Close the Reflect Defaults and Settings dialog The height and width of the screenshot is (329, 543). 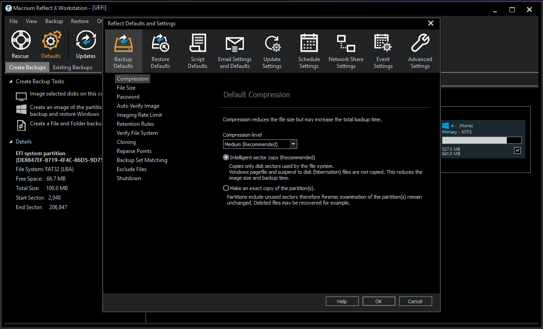[431, 24]
